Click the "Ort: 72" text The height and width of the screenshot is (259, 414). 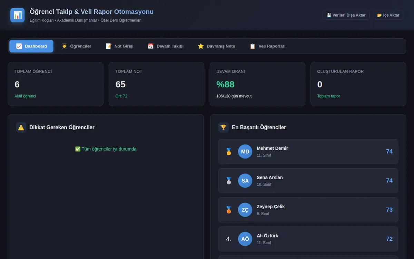point(121,96)
